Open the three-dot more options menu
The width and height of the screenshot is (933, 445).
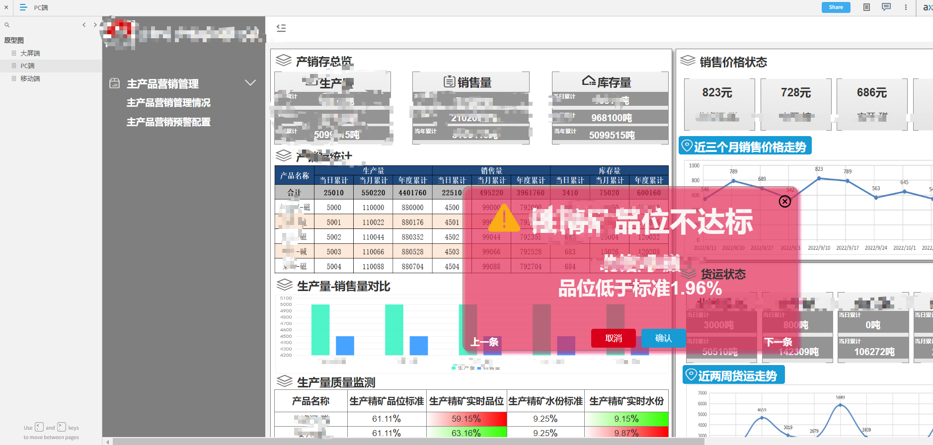906,7
